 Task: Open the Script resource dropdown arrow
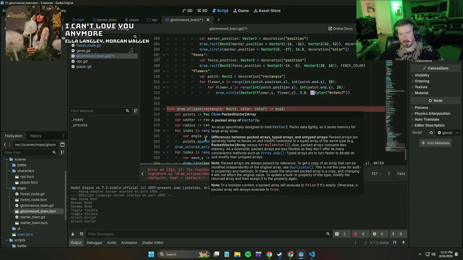[457, 133]
